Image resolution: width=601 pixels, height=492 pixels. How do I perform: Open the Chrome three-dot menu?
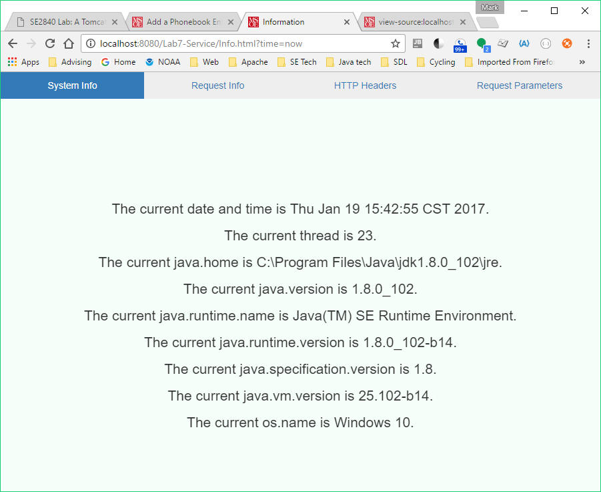[588, 43]
